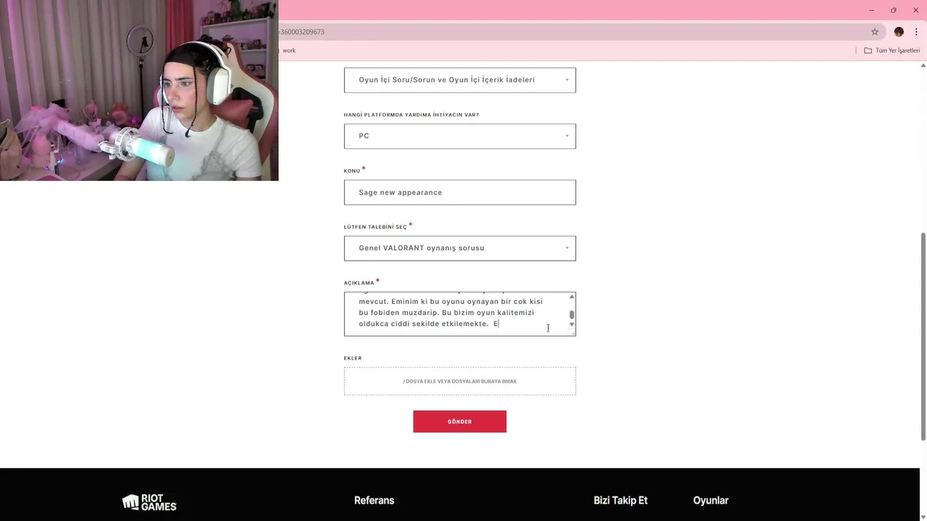The height and width of the screenshot is (521, 927).
Task: Click the description box scroll-down arrow
Action: [x=571, y=324]
